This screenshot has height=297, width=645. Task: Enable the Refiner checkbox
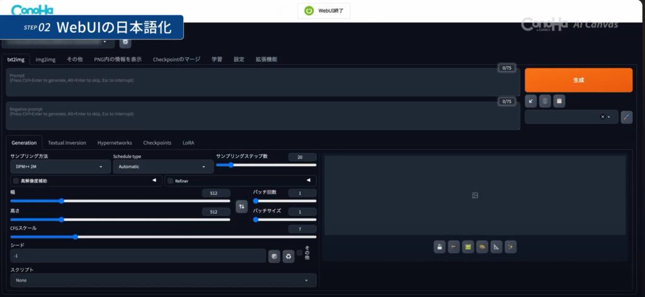coord(170,181)
